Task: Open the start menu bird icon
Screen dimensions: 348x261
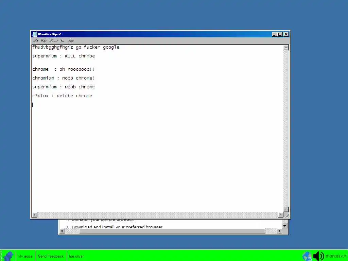Action: [8, 256]
